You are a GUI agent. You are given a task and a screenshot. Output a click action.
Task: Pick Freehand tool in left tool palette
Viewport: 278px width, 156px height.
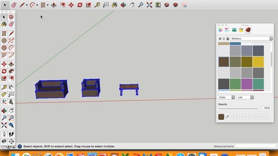tap(11, 41)
